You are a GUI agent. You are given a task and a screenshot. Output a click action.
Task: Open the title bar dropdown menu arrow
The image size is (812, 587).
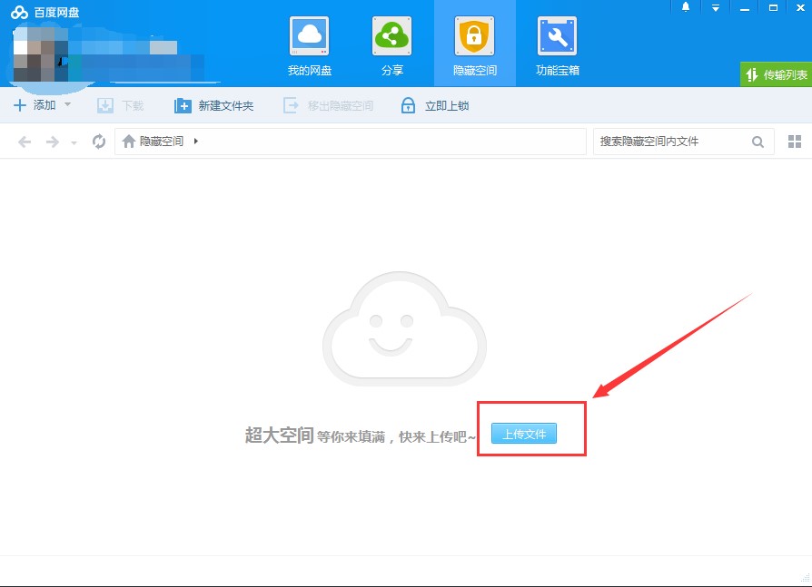[715, 8]
